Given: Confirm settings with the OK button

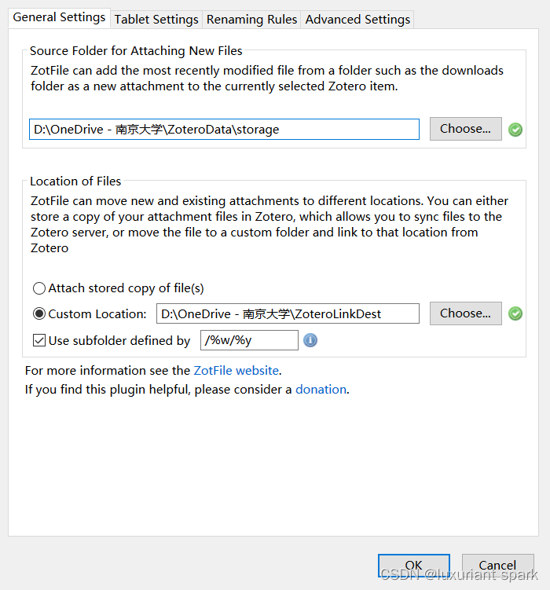Looking at the screenshot, I should tap(414, 565).
